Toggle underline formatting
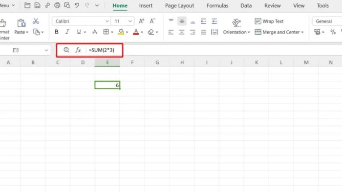This screenshot has height=192, width=342. pyautogui.click(x=79, y=32)
